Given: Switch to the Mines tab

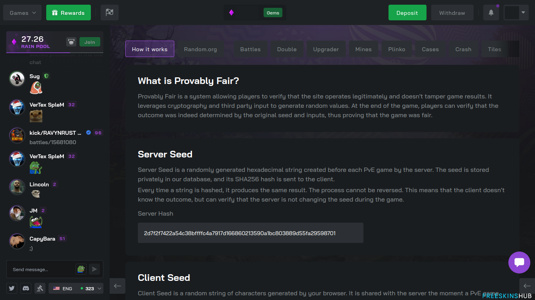Looking at the screenshot, I should [x=363, y=49].
